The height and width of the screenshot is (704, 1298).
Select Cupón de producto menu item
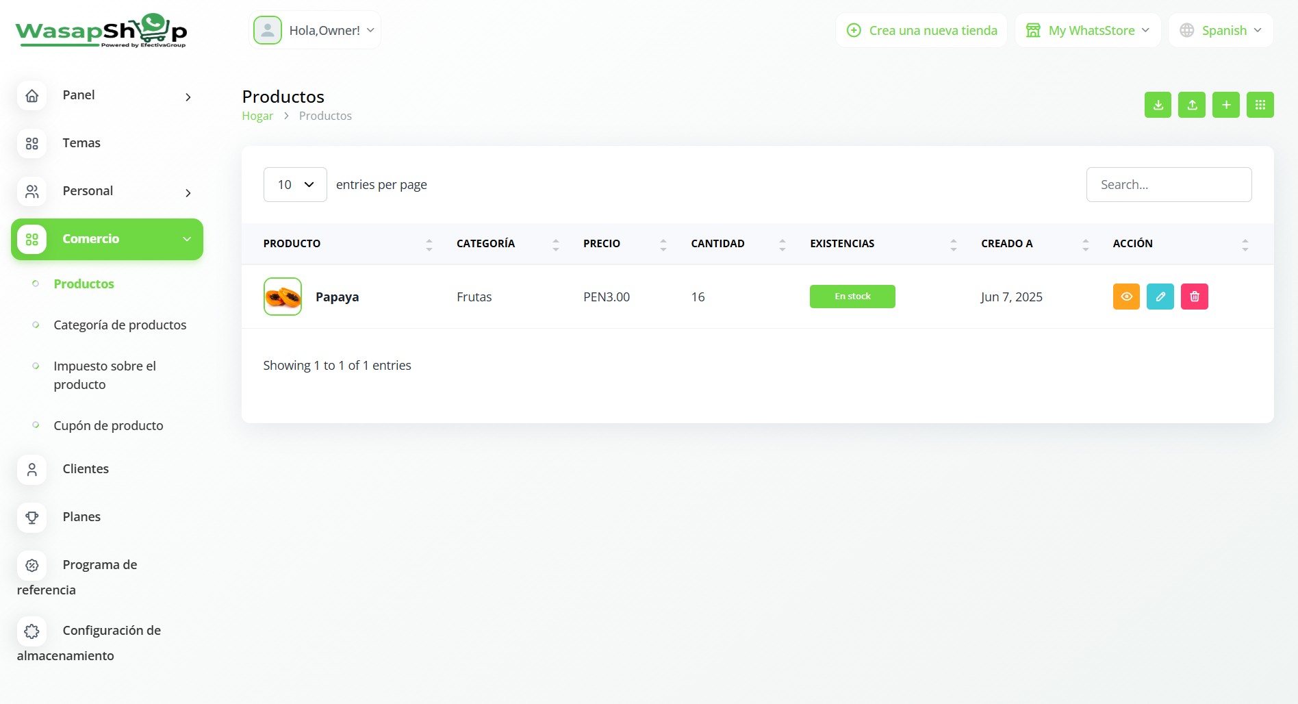coord(108,426)
